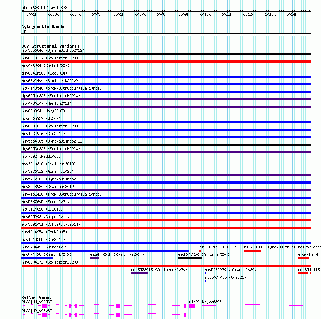321x319 pixels.
Task: Select nsv6558095 (Sedlazeck2020) label
Action: 118,255
